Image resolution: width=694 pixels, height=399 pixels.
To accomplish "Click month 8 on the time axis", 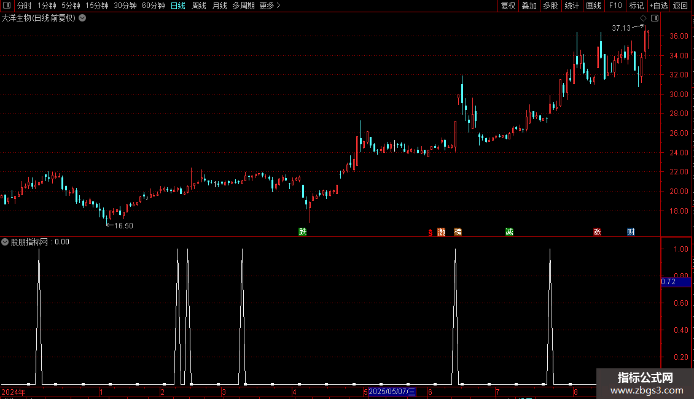I will (575, 392).
